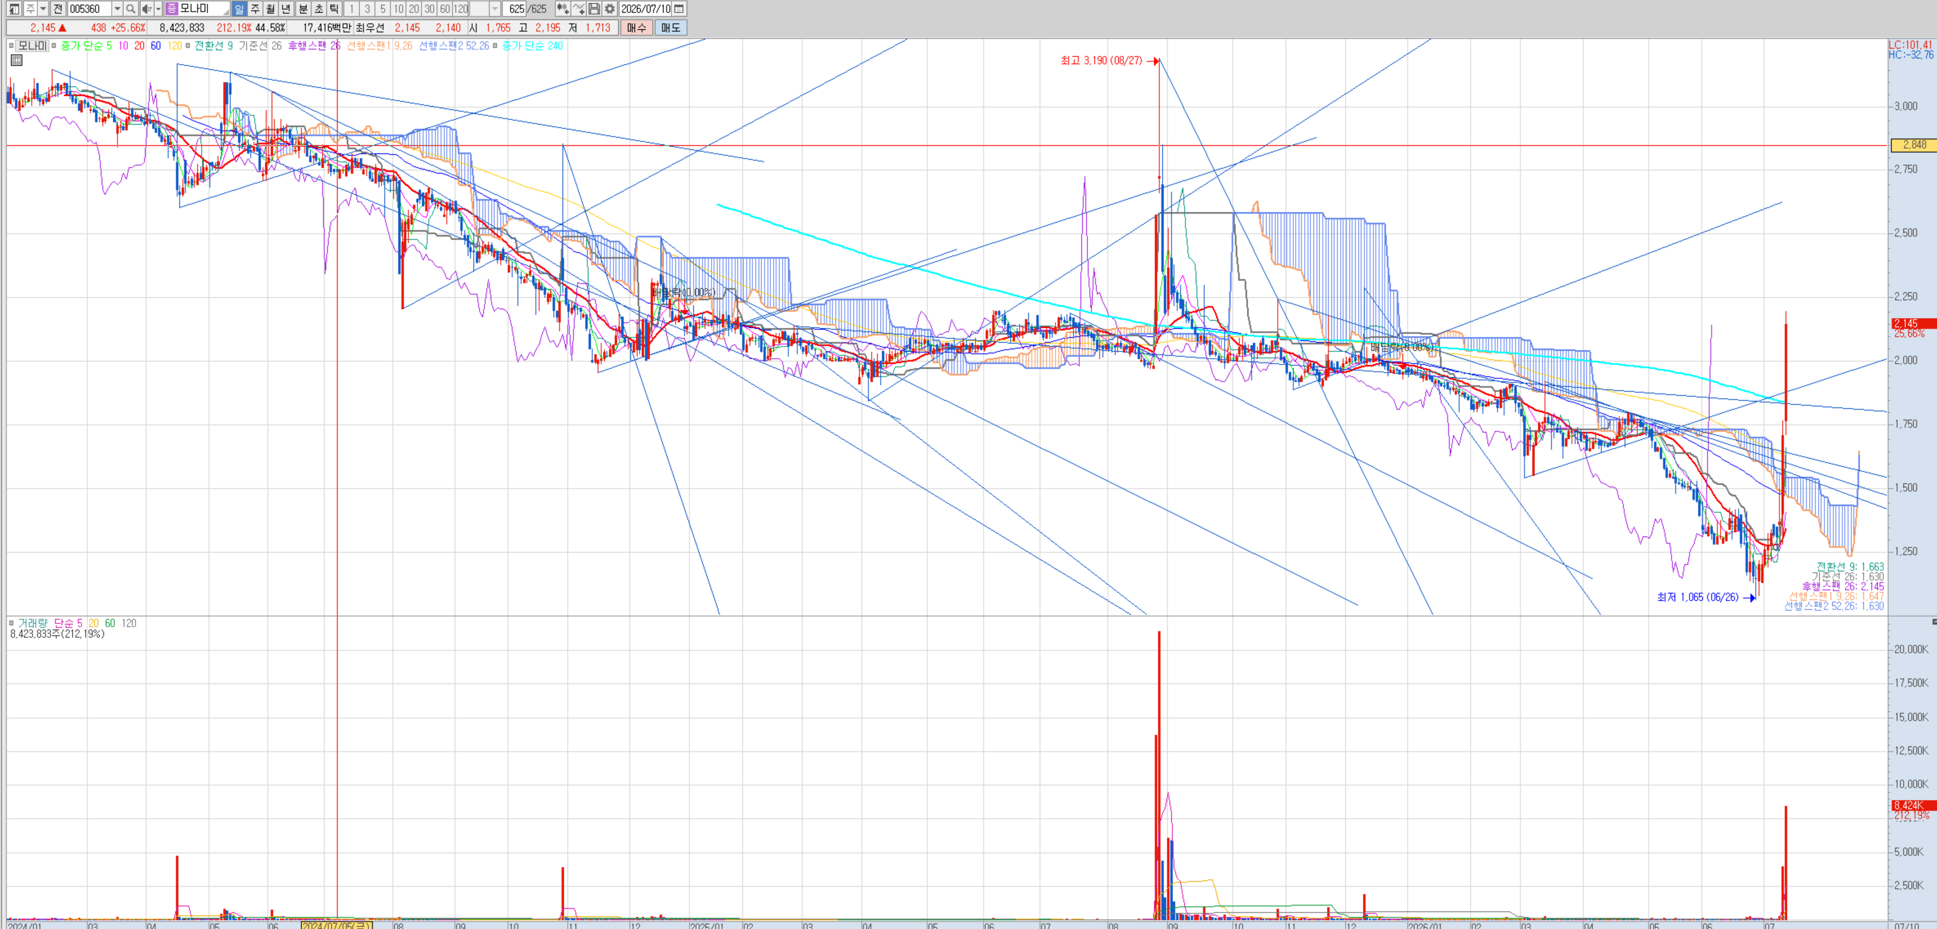Image resolution: width=1937 pixels, height=929 pixels.
Task: Click the 매수 buy button
Action: pos(636,28)
